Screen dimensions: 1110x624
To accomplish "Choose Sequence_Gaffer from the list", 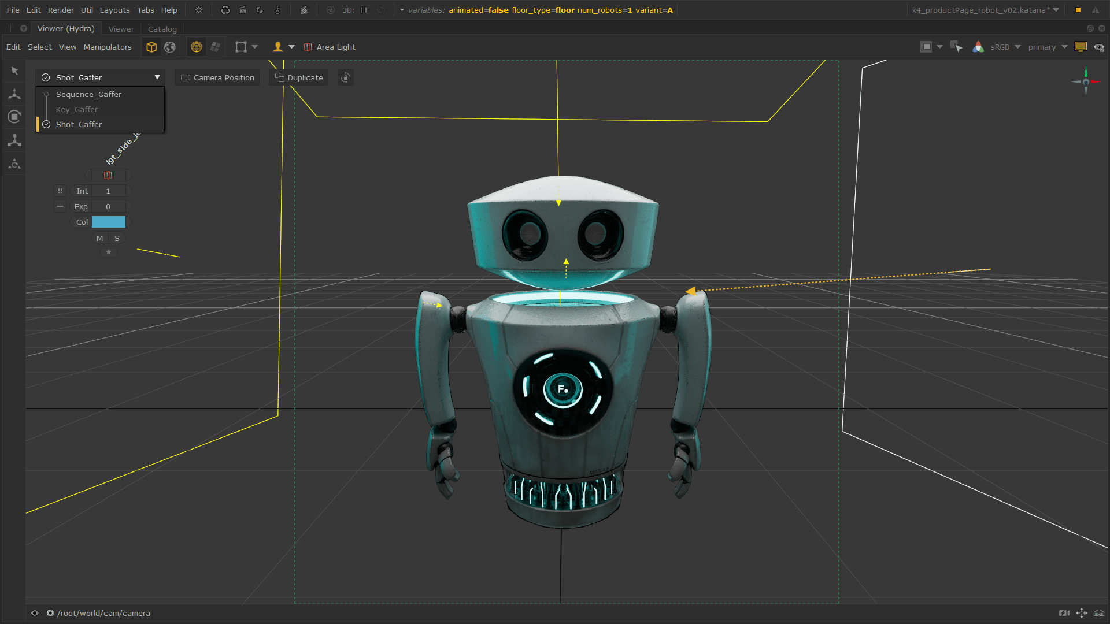I will coord(88,94).
